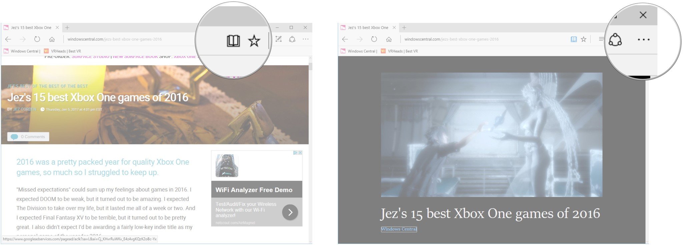Image resolution: width=683 pixels, height=245 pixels.
Task: Close the Jez's tab in right window
Action: tap(394, 28)
